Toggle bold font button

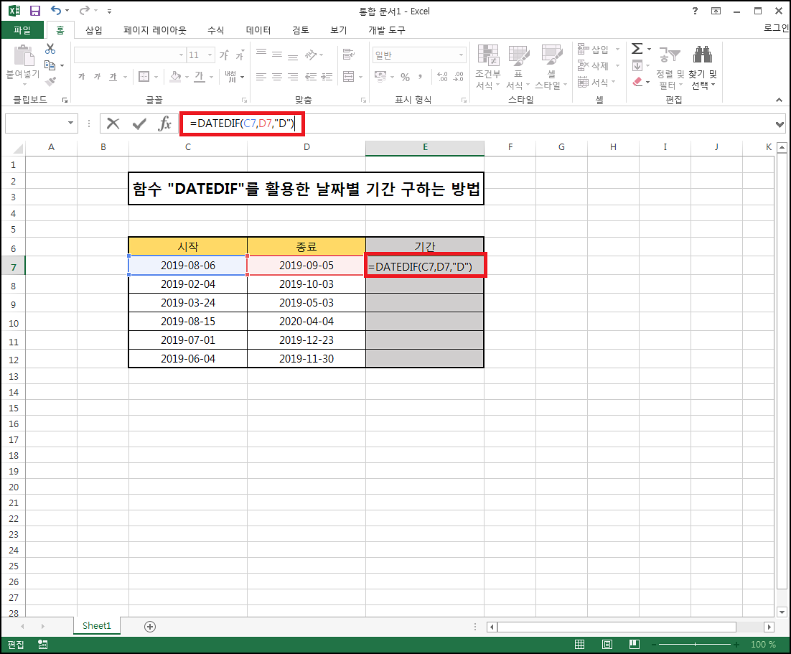82,77
